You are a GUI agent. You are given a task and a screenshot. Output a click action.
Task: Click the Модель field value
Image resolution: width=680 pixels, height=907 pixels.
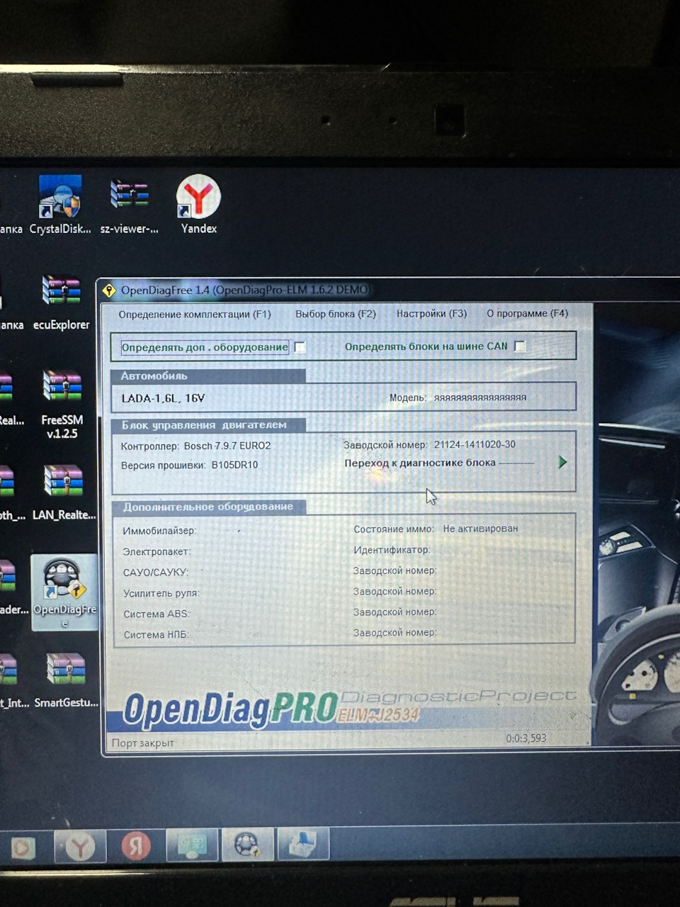click(x=480, y=398)
